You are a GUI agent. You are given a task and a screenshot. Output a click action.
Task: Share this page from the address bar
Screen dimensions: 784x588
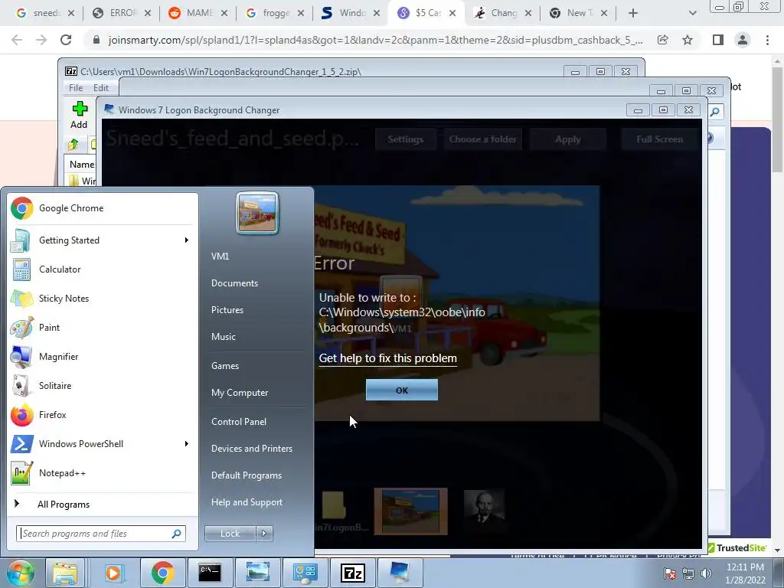663,40
